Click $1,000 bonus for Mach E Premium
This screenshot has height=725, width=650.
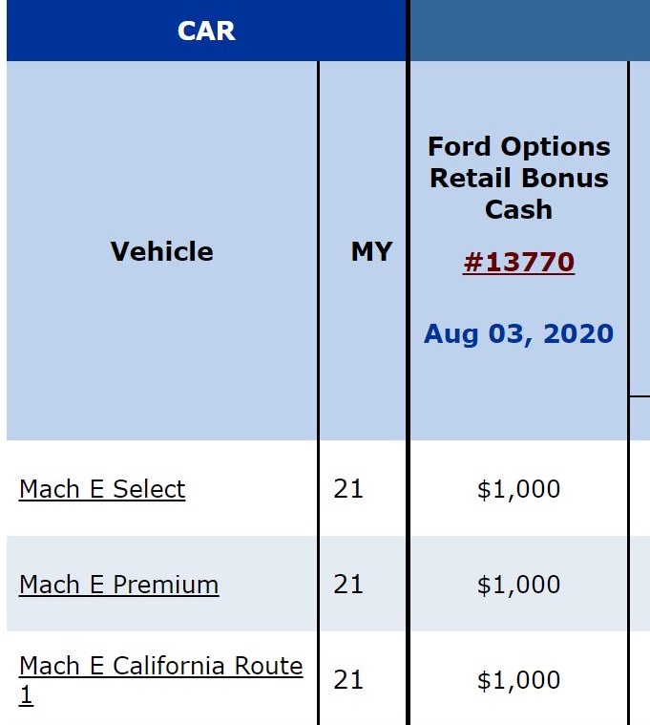point(519,585)
